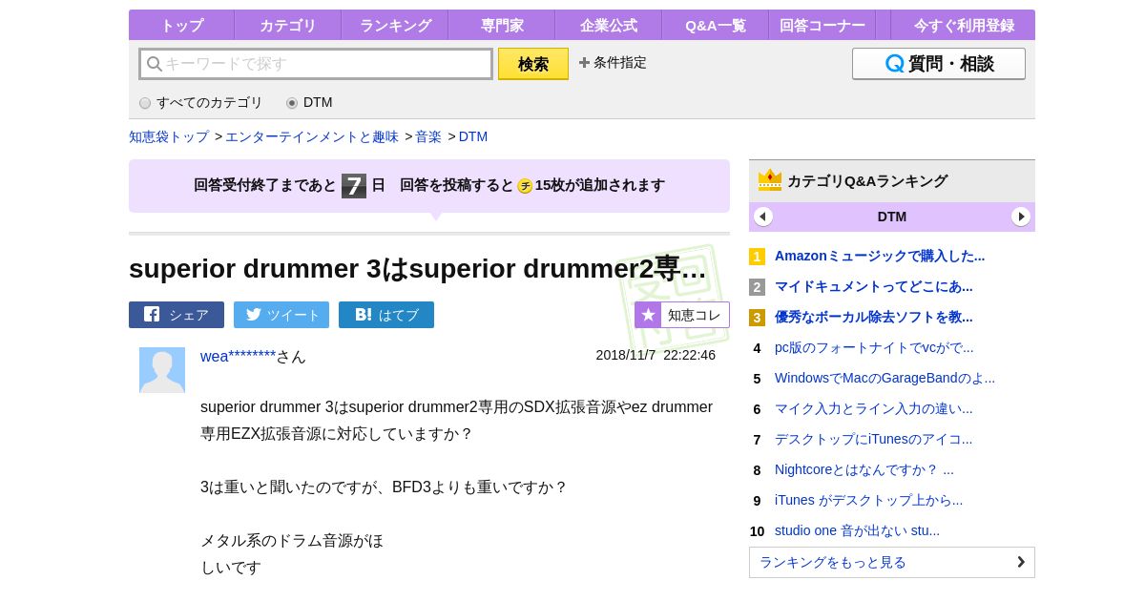The height and width of the screenshot is (601, 1145).
Task: Click the post timestamp 2018/11/7 22:22:46
Action: tap(656, 355)
